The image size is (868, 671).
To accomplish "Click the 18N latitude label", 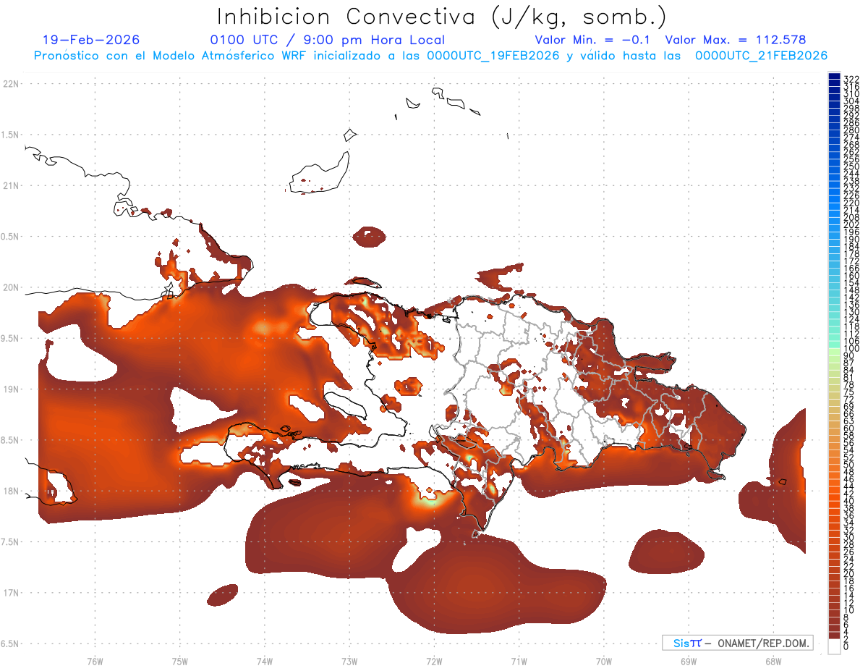I will pos(10,491).
